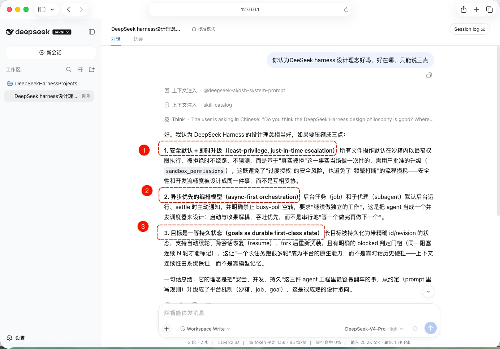Send the message with arrow button
The width and height of the screenshot is (500, 349).
[x=430, y=328]
